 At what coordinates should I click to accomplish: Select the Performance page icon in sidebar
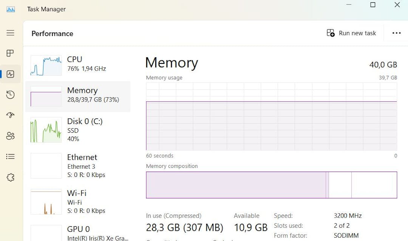(11, 74)
